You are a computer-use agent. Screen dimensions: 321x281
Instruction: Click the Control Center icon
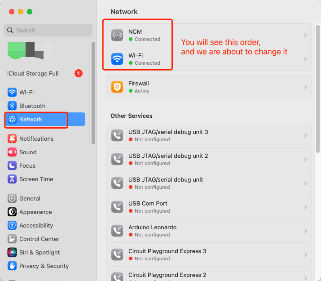[x=12, y=239]
